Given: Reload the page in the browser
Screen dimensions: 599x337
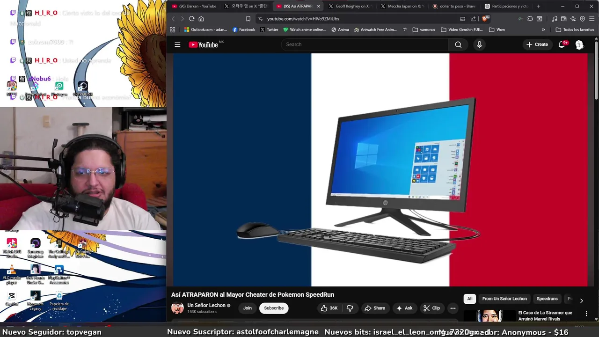Looking at the screenshot, I should 191,19.
